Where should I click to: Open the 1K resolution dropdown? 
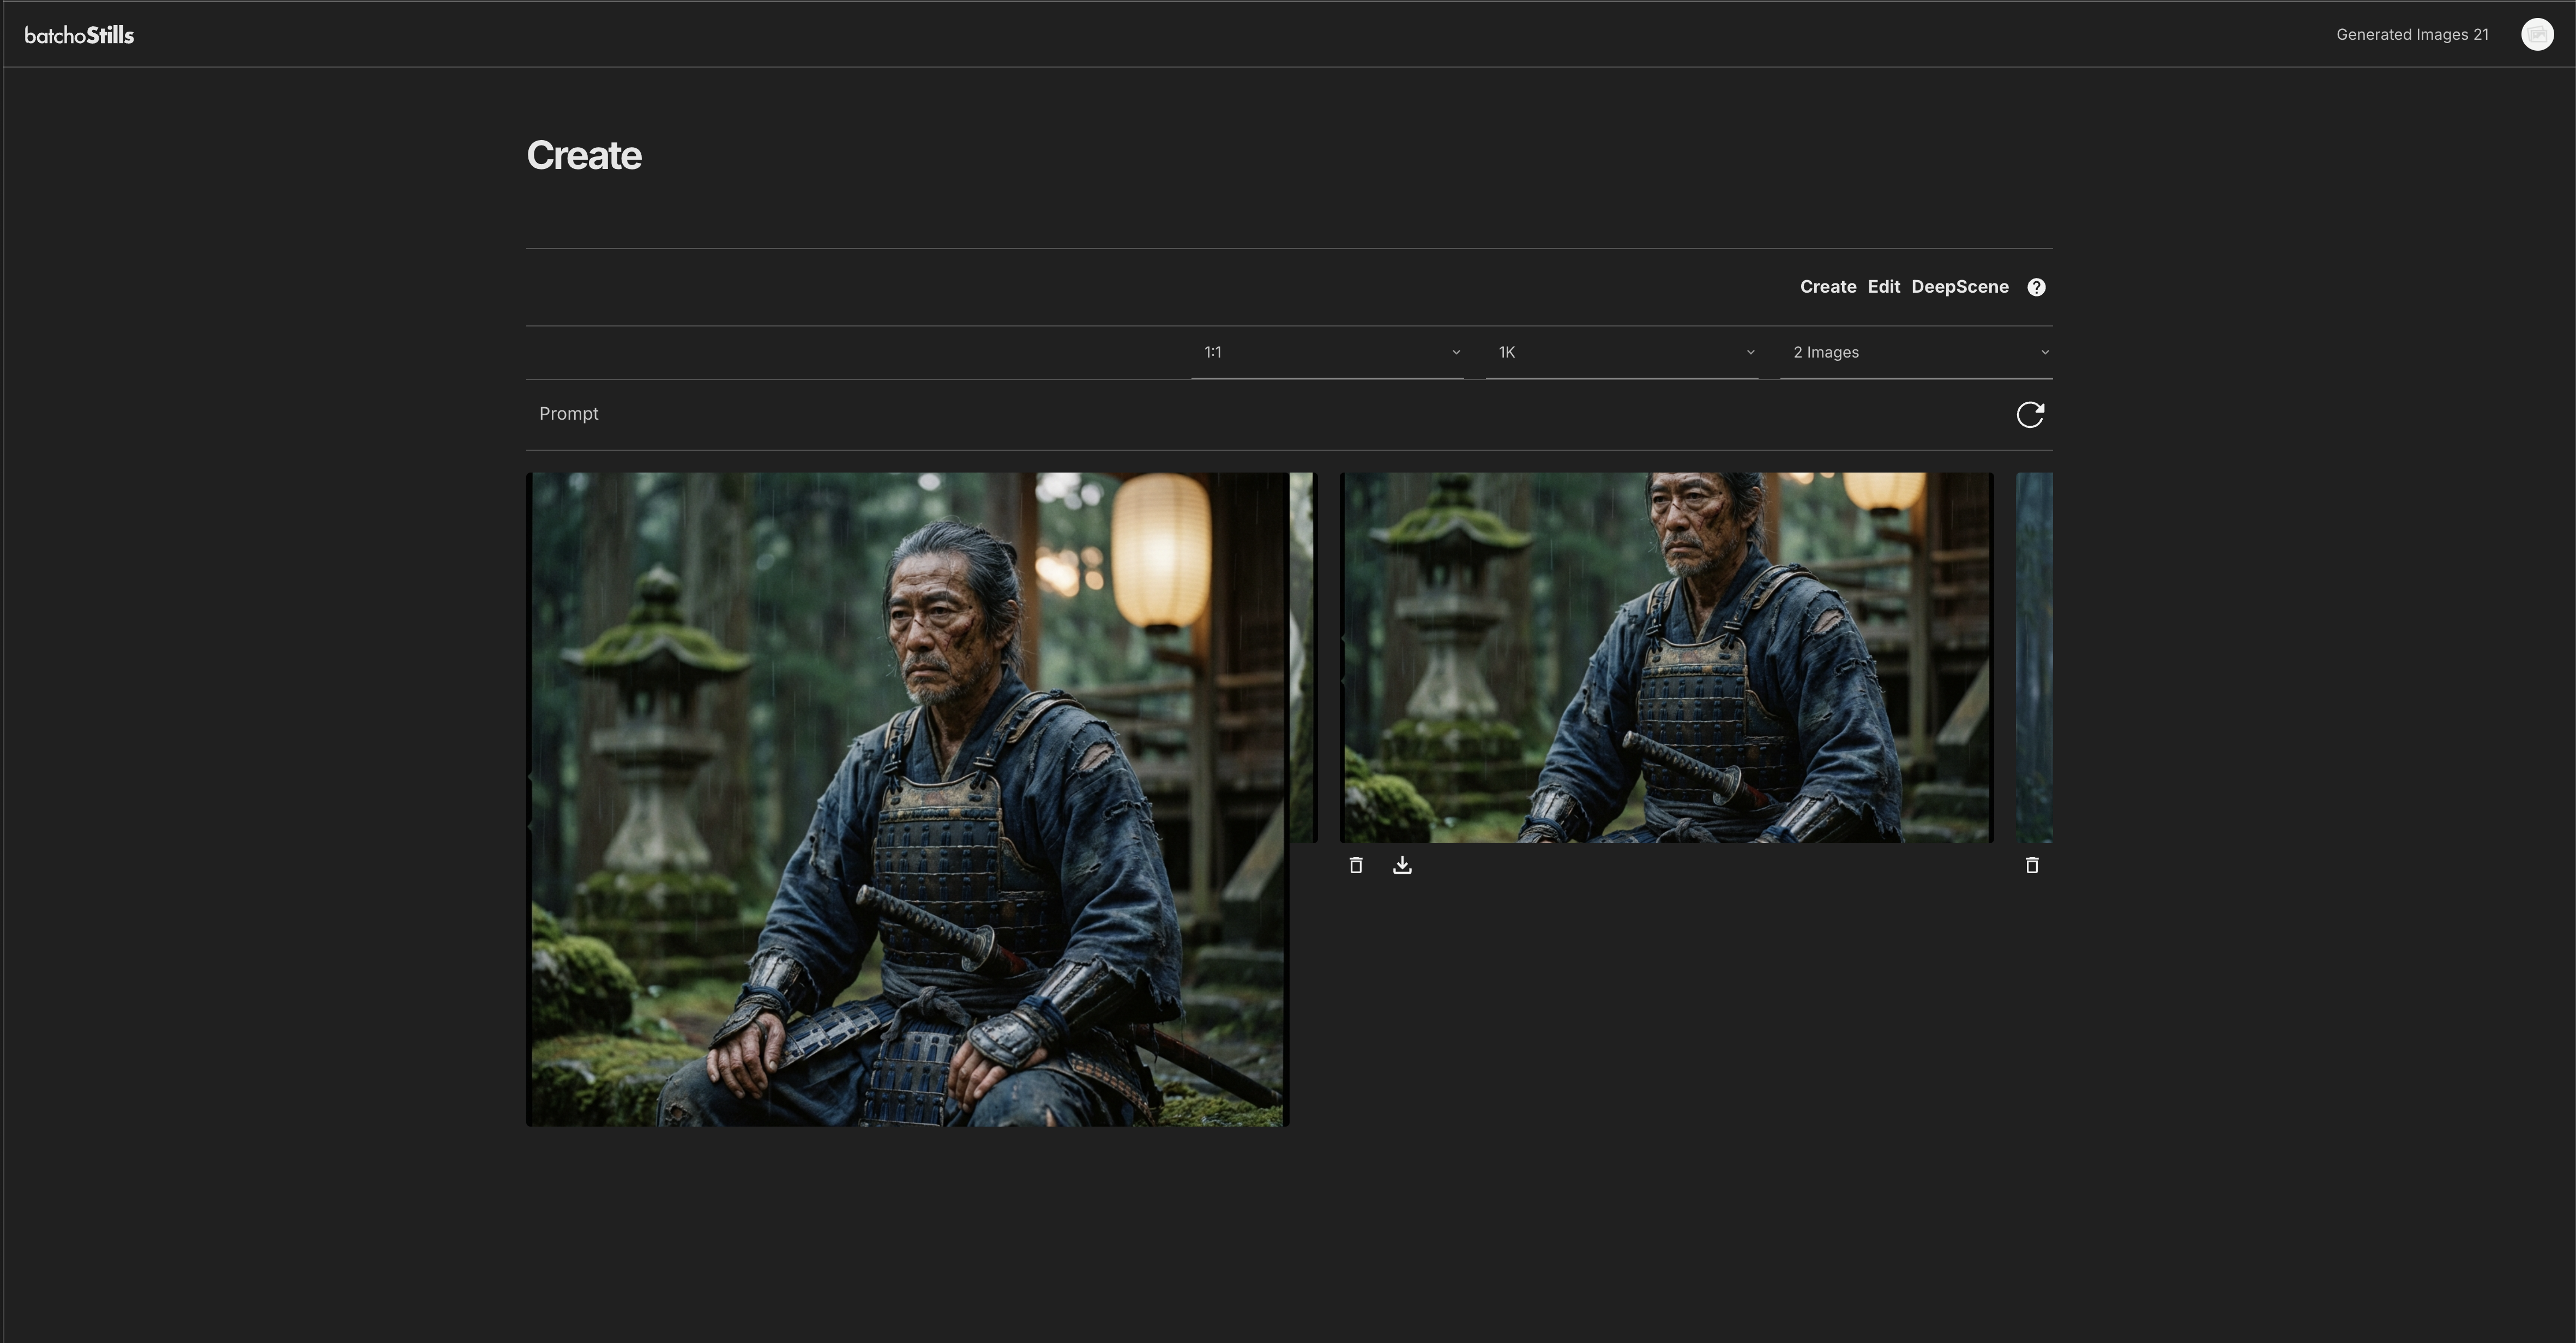pyautogui.click(x=1621, y=352)
